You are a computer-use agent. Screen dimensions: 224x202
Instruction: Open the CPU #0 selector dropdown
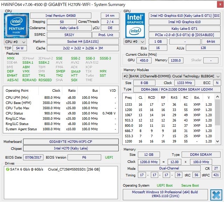(15, 42)
